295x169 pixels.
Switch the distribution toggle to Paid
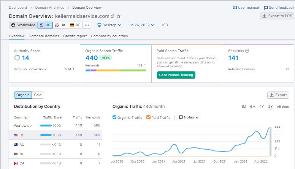pyautogui.click(x=38, y=95)
